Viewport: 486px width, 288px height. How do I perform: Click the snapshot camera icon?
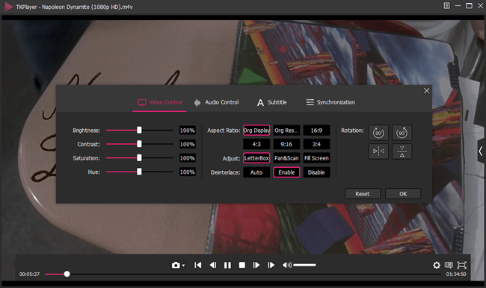pos(176,266)
